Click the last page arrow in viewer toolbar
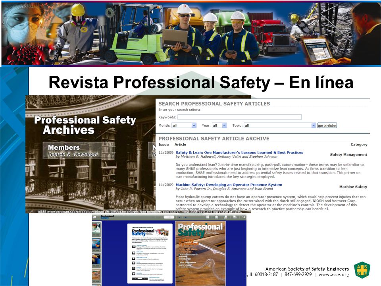This screenshot has height=286, width=381. (186, 217)
